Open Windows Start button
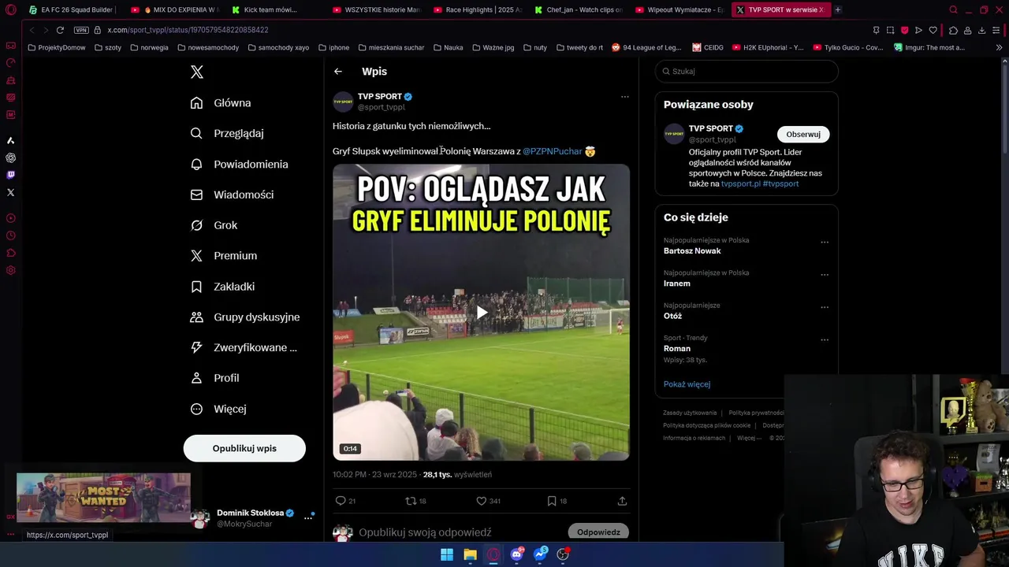The width and height of the screenshot is (1009, 567). tap(447, 554)
